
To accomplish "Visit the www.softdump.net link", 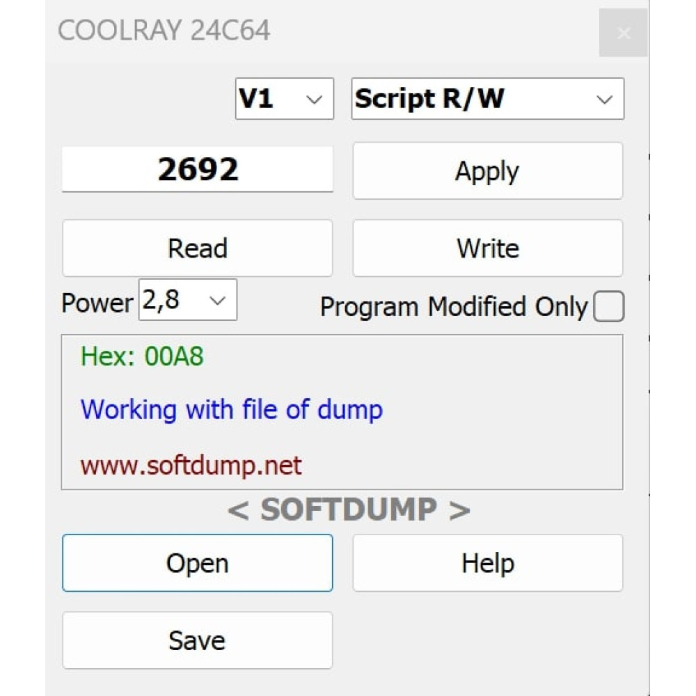I will coord(191,466).
